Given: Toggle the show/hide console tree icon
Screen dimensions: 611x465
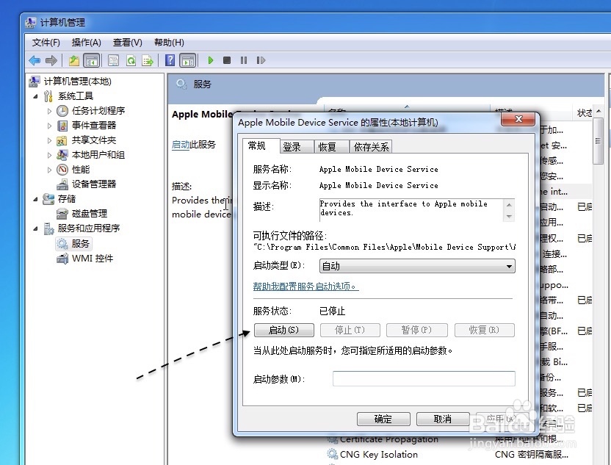Looking at the screenshot, I should point(92,60).
